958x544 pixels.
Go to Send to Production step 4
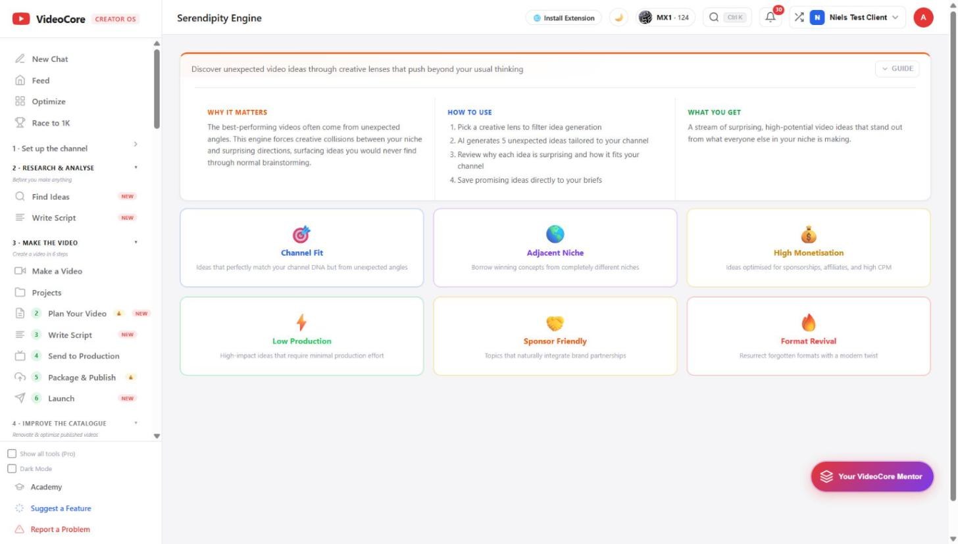(82, 356)
